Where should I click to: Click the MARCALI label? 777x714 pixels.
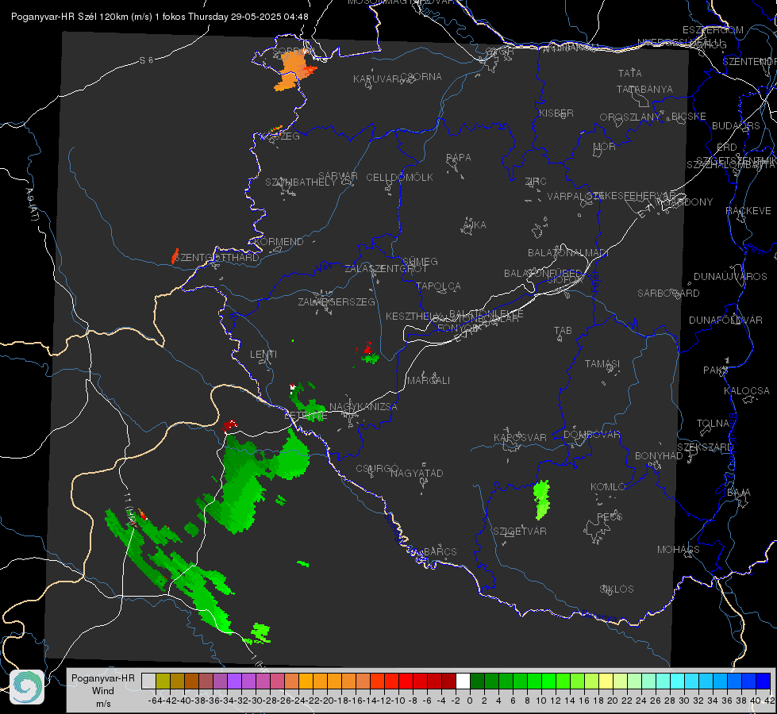(429, 381)
